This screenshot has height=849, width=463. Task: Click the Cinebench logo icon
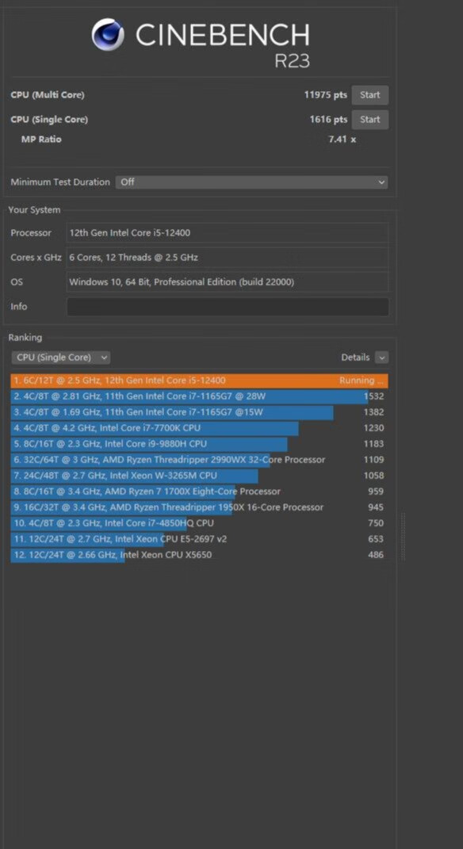[x=108, y=35]
